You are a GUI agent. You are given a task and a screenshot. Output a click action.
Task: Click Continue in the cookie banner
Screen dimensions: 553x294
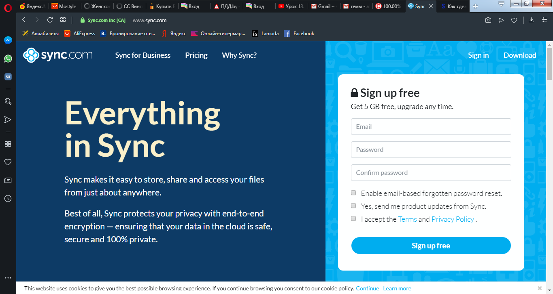368,288
